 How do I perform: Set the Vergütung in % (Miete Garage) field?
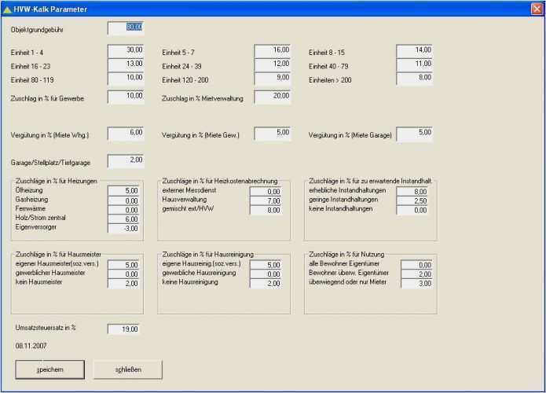tap(414, 134)
